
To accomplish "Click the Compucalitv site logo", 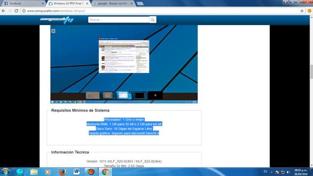I will 57,20.
